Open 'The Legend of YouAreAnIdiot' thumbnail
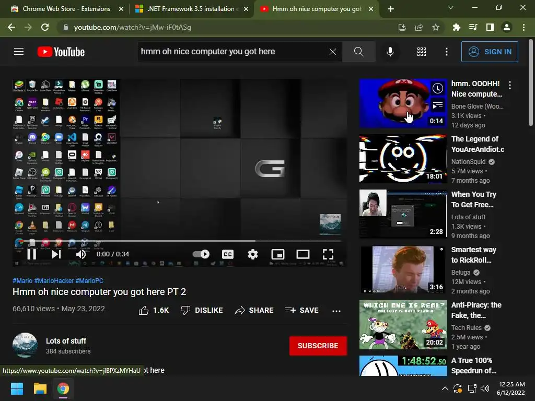Screen dimensions: 535x401 click(x=403, y=159)
